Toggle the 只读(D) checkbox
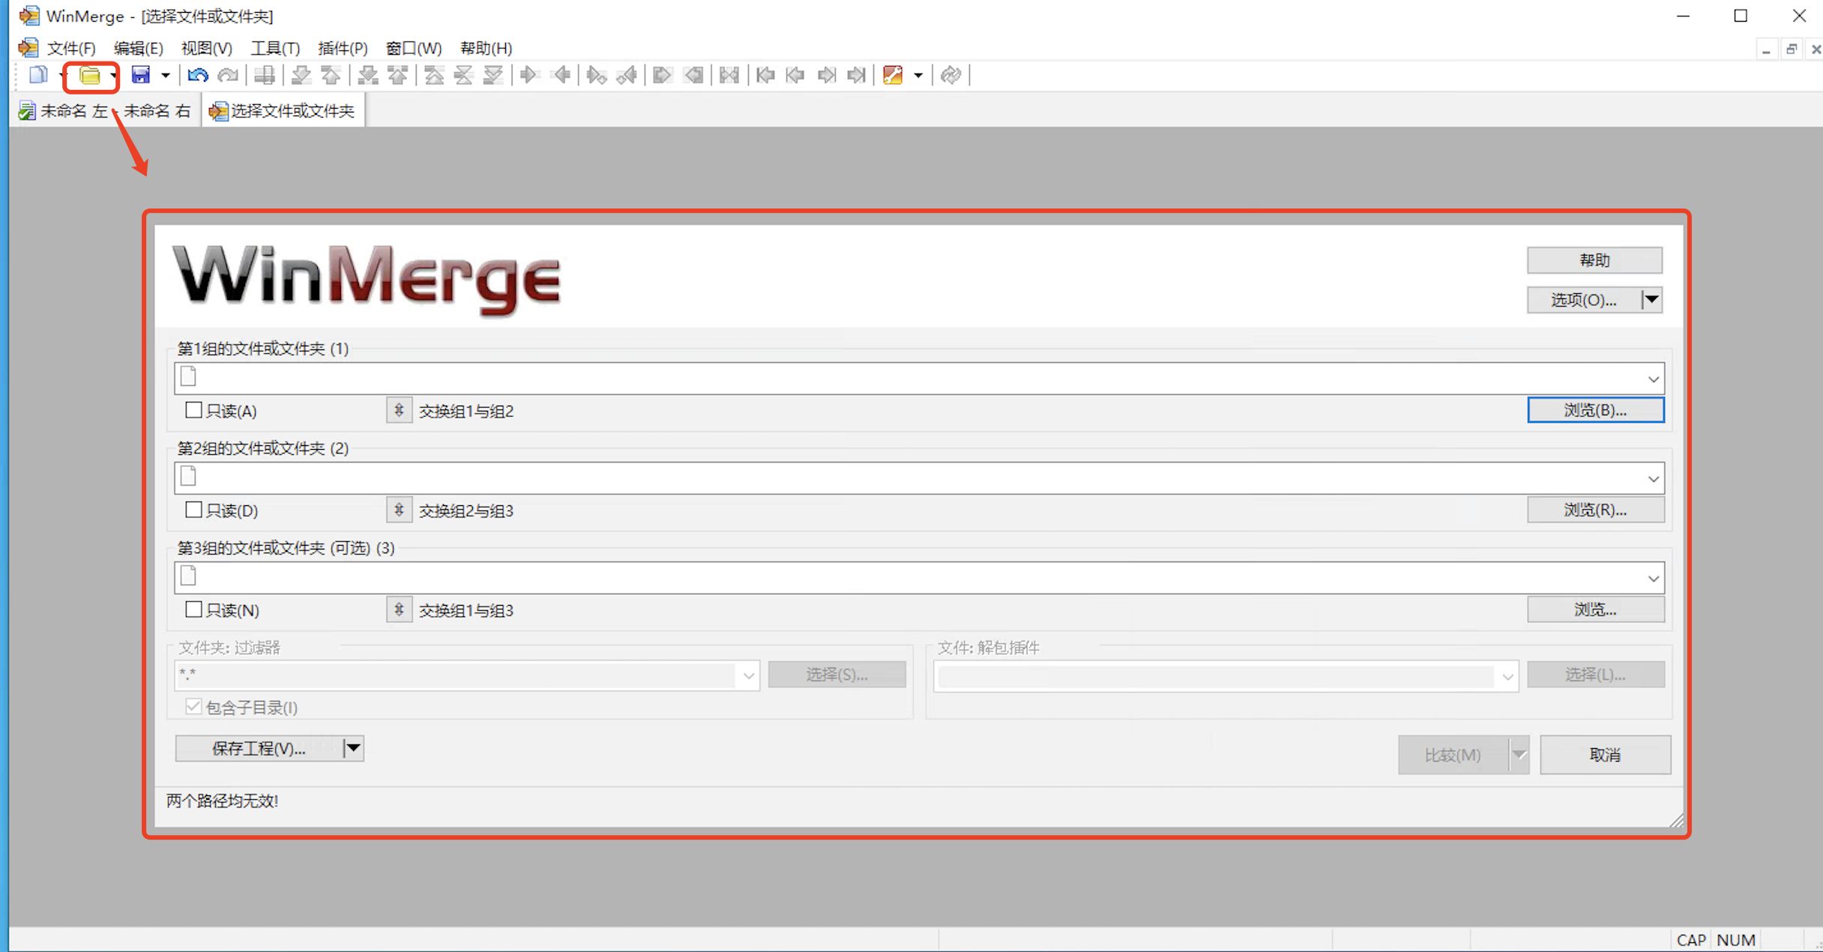Image resolution: width=1823 pixels, height=952 pixels. point(193,510)
